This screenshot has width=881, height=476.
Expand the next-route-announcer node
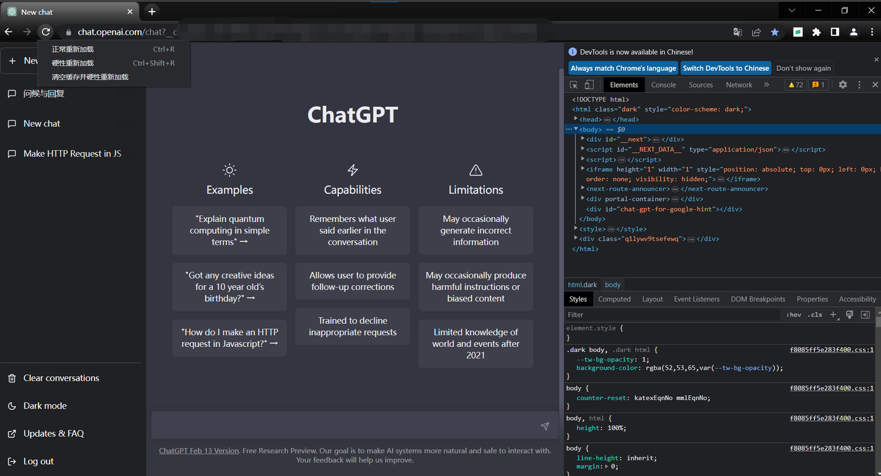(583, 188)
